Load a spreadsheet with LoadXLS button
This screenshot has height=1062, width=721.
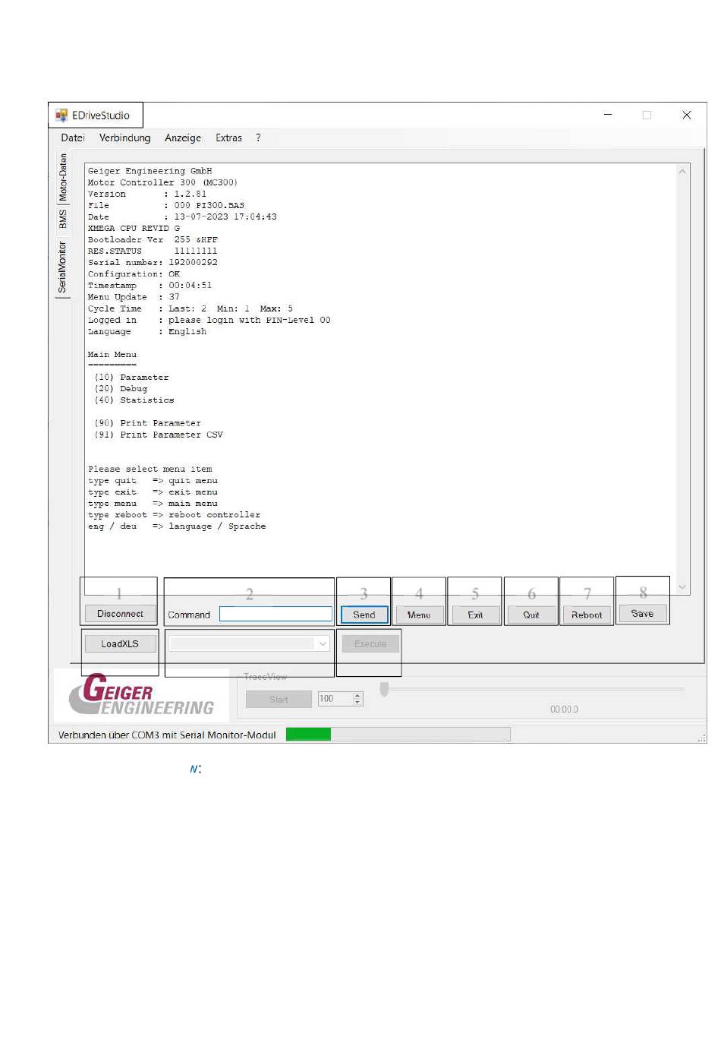(120, 643)
